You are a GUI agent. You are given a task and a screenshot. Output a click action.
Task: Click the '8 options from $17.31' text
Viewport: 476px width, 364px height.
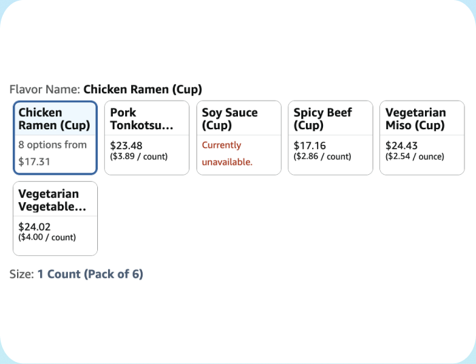[x=52, y=153]
